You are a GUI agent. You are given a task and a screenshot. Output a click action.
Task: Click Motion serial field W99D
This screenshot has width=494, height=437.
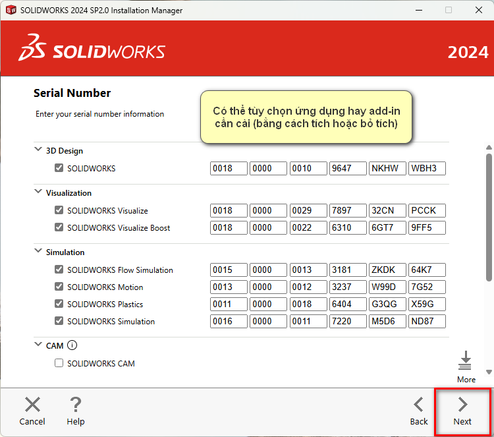click(387, 287)
